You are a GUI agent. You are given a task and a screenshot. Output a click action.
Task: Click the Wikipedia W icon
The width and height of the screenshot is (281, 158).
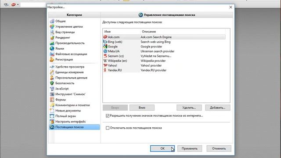pos(105,61)
